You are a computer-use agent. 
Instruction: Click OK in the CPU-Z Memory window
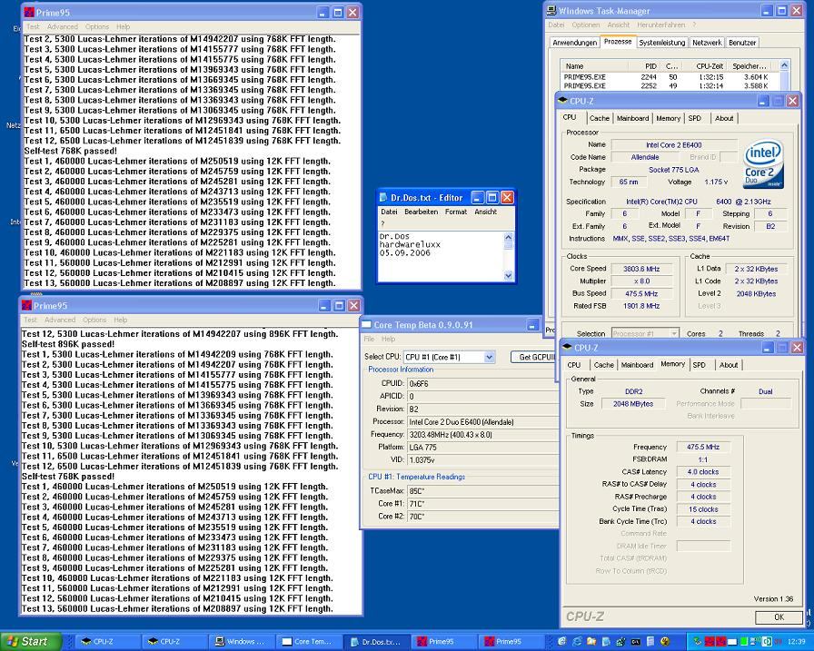[779, 617]
